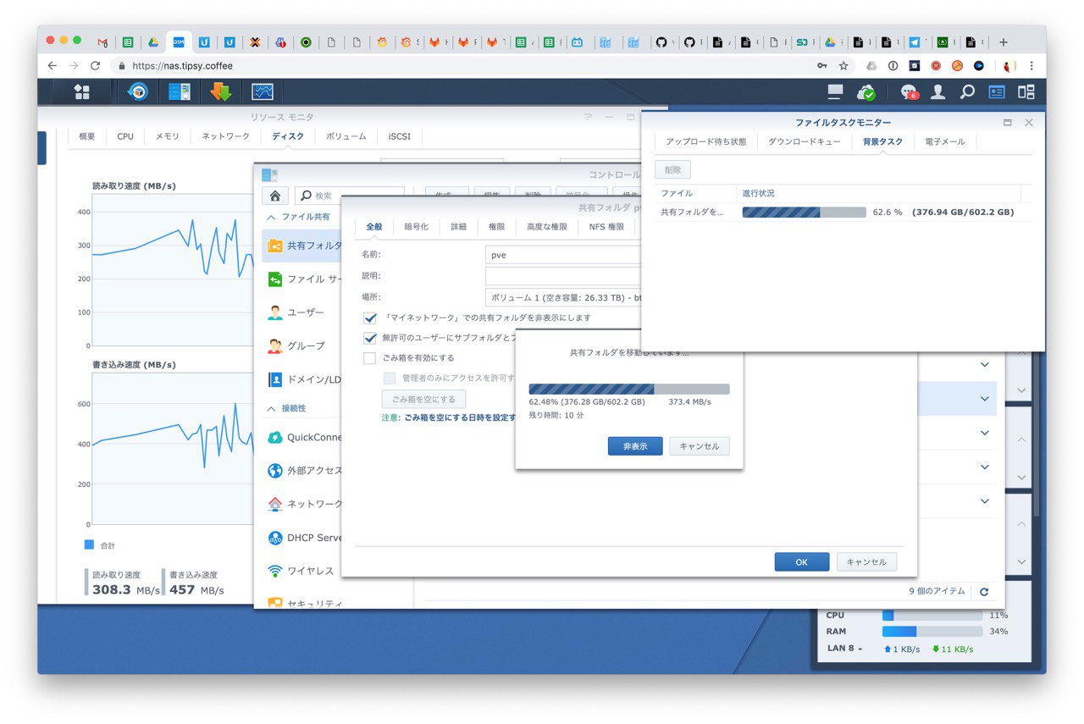Click the 62.48% move progress bar
Viewport: 1084px width, 724px height.
click(x=629, y=389)
